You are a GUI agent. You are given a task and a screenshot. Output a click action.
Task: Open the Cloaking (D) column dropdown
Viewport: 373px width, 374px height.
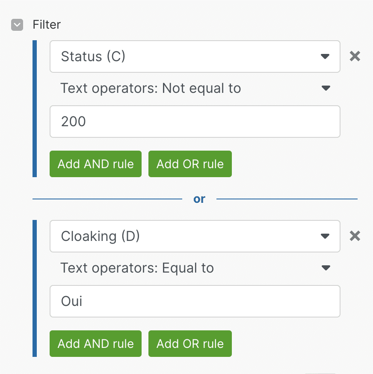195,236
